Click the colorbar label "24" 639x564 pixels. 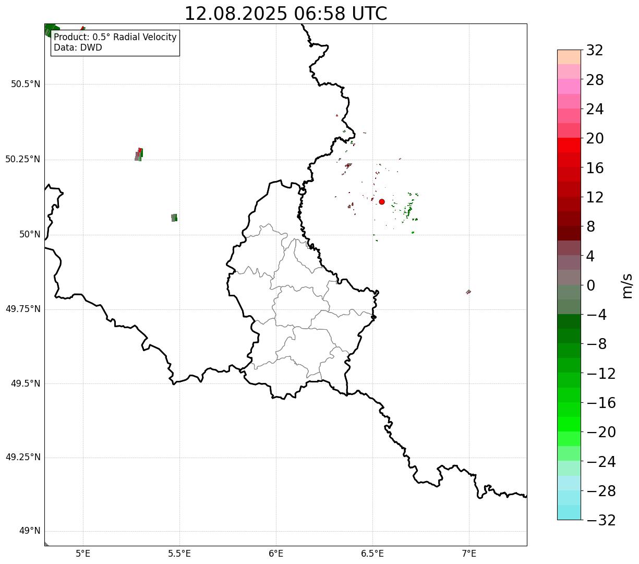click(595, 109)
